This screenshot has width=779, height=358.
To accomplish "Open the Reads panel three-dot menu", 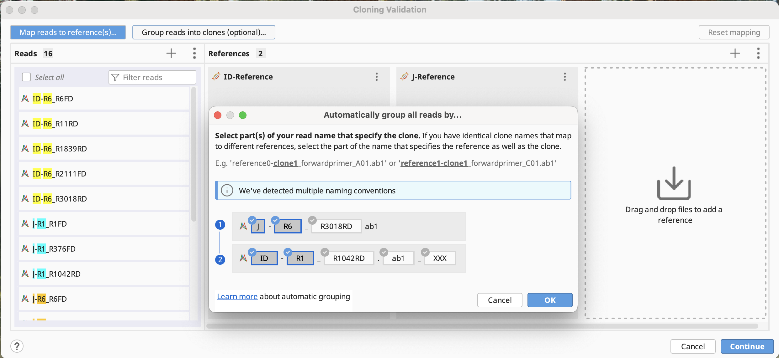I will pyautogui.click(x=194, y=53).
